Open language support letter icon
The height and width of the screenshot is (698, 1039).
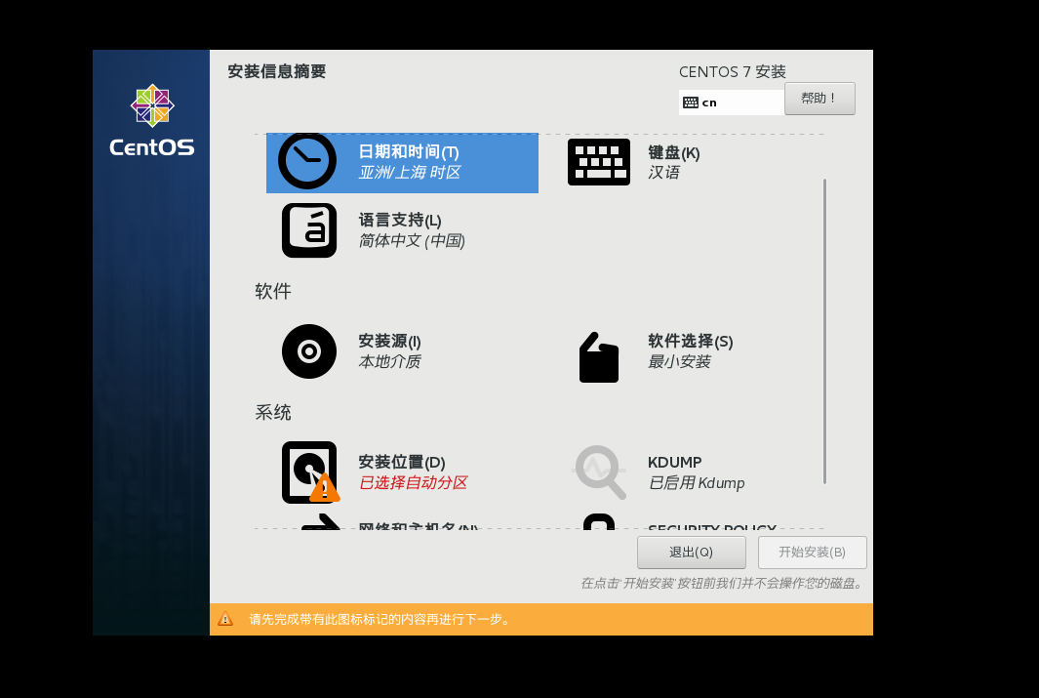(x=309, y=230)
